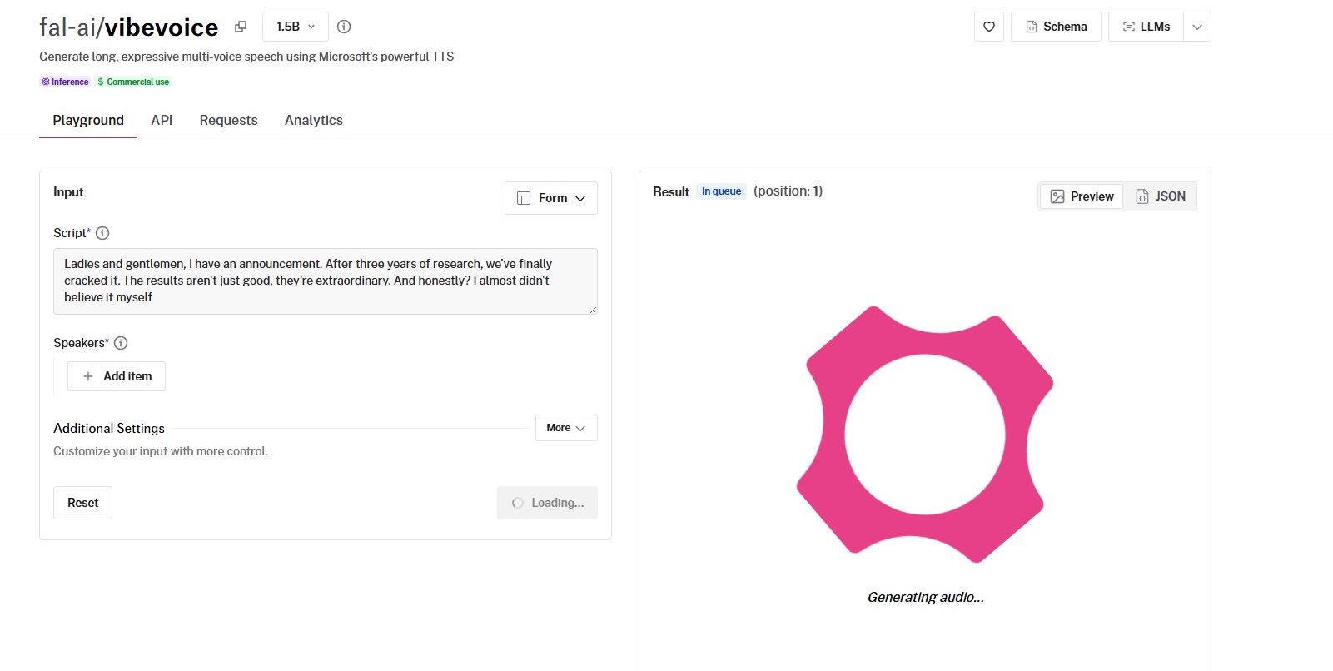Switch result view to JSON
This screenshot has width=1333, height=671.
click(x=1160, y=196)
